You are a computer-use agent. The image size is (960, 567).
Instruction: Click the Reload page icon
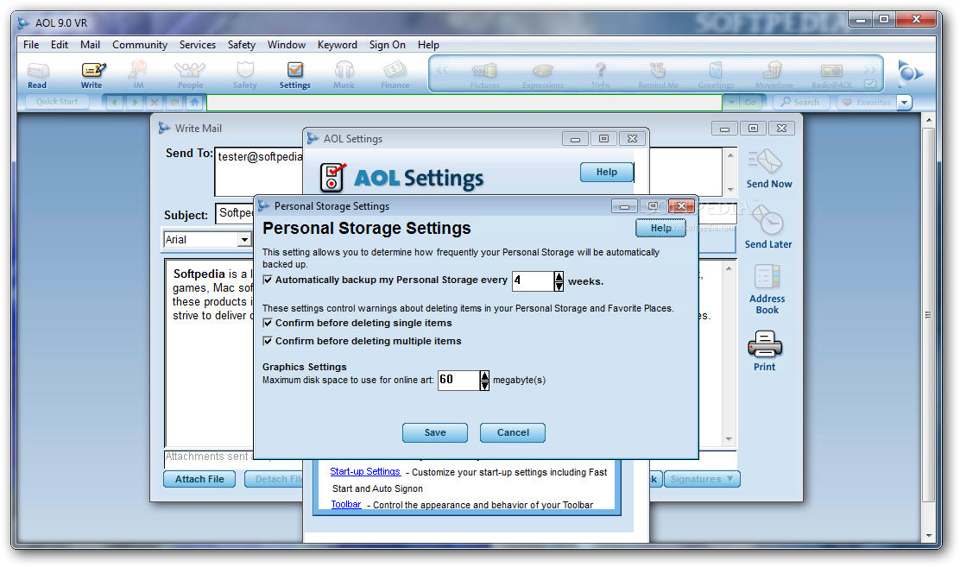click(x=174, y=102)
